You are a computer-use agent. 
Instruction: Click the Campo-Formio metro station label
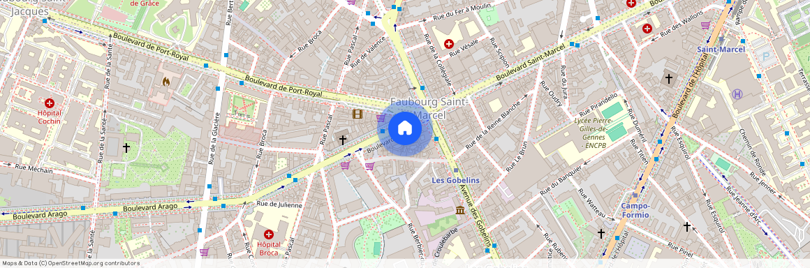point(635,210)
